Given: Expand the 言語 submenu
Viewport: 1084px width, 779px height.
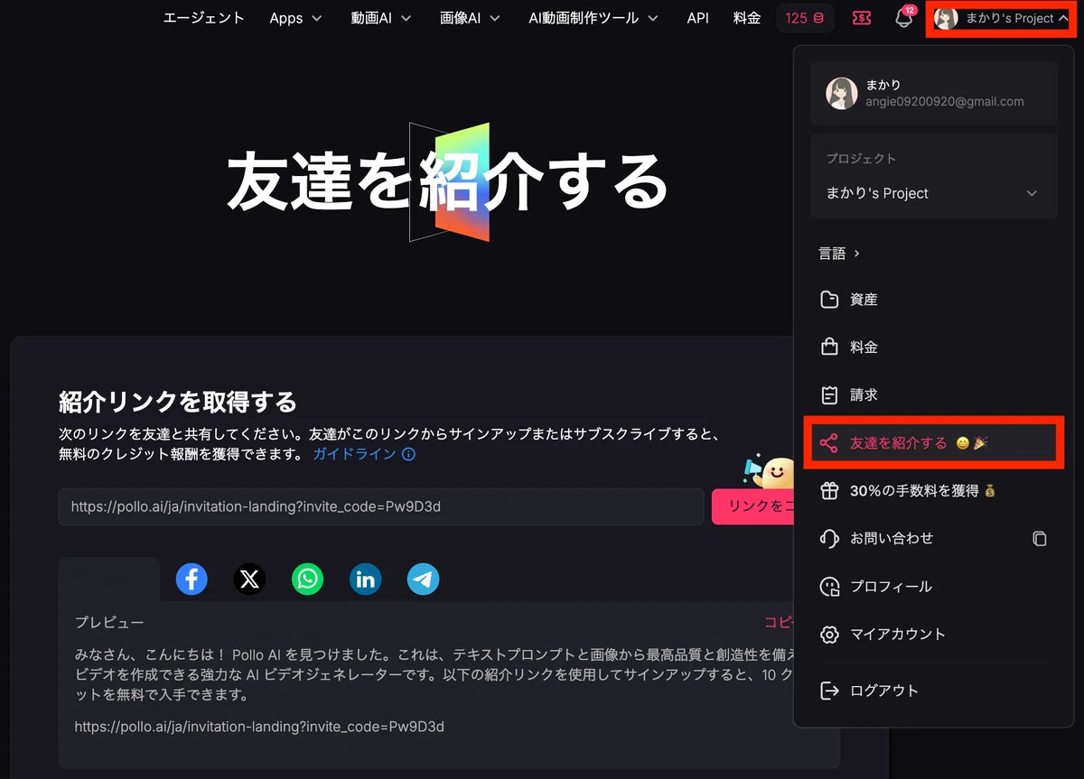Looking at the screenshot, I should tap(839, 254).
